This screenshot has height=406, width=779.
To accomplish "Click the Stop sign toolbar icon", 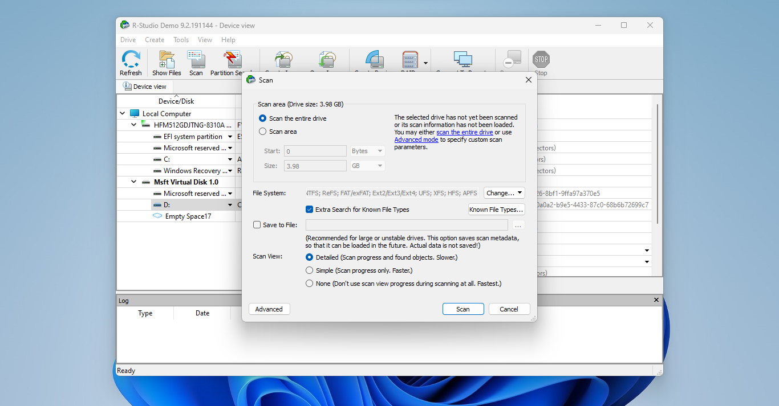I will (x=541, y=59).
